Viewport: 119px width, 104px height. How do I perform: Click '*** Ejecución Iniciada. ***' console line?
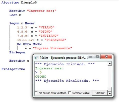pos(65,64)
